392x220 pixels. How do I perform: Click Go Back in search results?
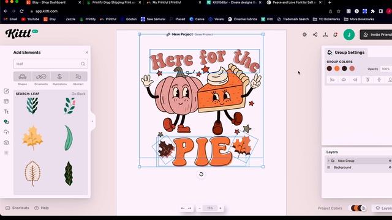pyautogui.click(x=78, y=94)
